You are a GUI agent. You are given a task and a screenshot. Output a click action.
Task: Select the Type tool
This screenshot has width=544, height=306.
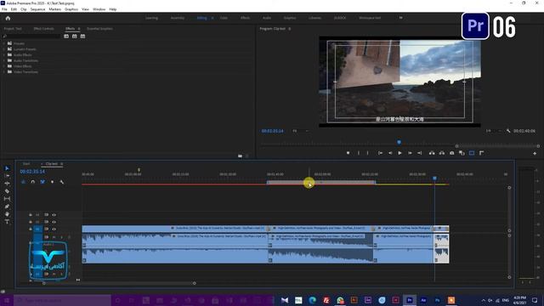(x=7, y=222)
